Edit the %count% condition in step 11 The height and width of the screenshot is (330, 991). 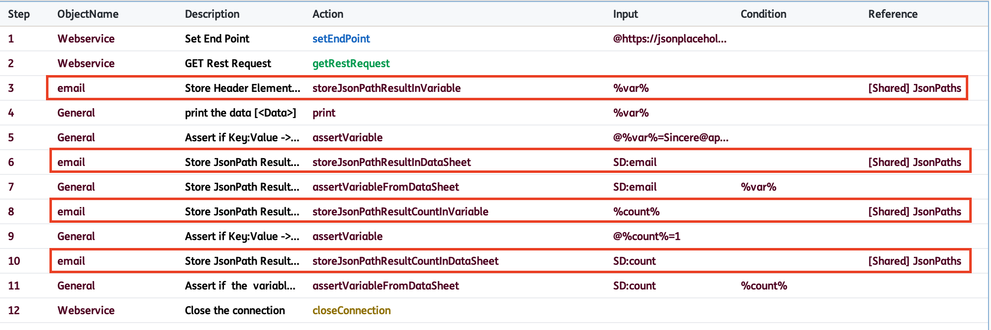coord(764,286)
